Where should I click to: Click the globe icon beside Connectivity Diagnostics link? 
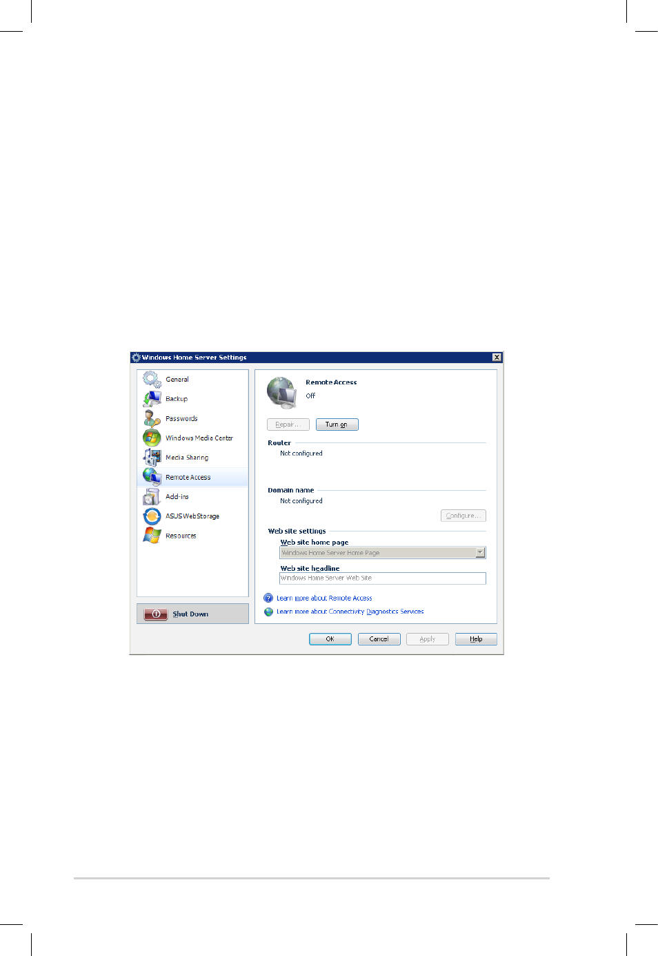click(268, 612)
